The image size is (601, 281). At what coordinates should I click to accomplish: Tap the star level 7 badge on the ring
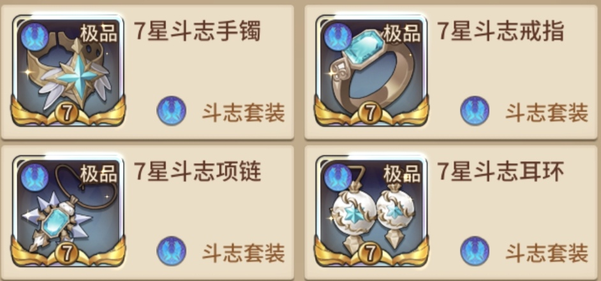click(370, 113)
